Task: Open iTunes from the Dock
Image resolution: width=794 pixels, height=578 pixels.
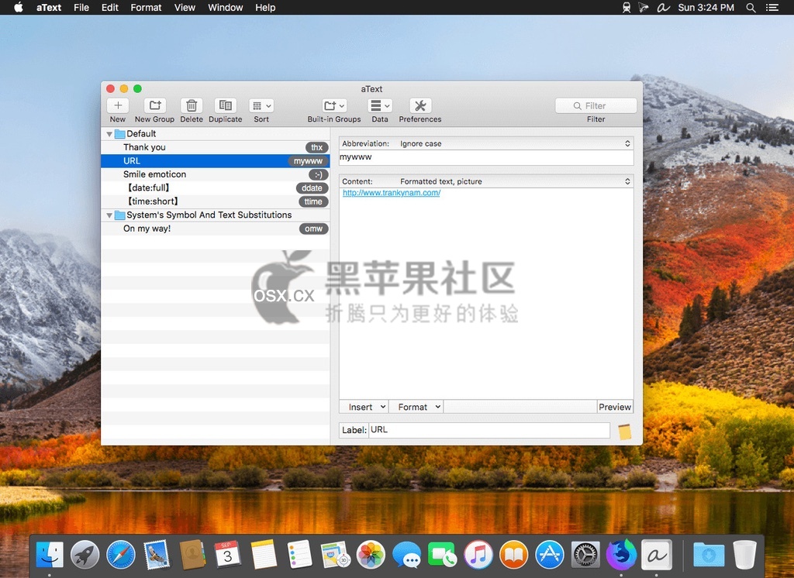Action: (478, 555)
